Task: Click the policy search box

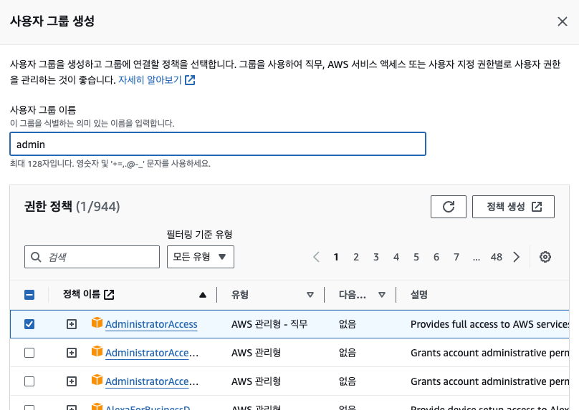Action: (92, 257)
